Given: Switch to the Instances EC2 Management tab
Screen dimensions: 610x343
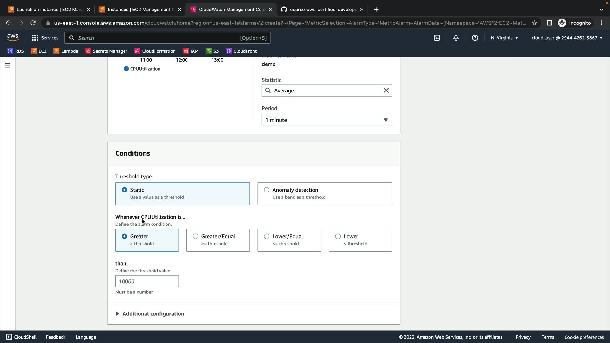Looking at the screenshot, I should pos(140,10).
